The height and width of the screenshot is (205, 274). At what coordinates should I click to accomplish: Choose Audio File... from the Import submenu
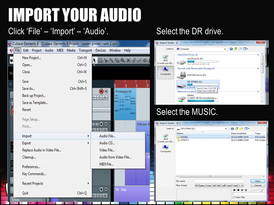click(118, 136)
